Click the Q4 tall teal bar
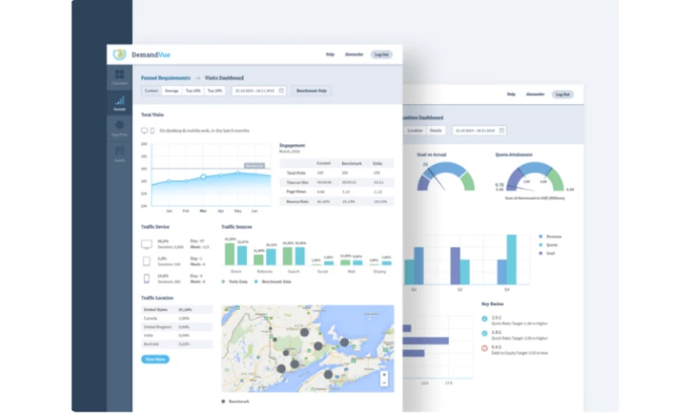This screenshot has height=414, width=691. pyautogui.click(x=511, y=260)
